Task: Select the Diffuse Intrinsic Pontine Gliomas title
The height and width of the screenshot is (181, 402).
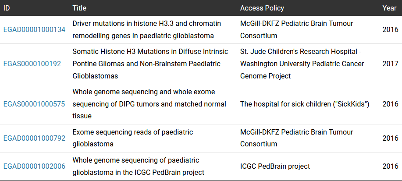Action: tap(150, 64)
